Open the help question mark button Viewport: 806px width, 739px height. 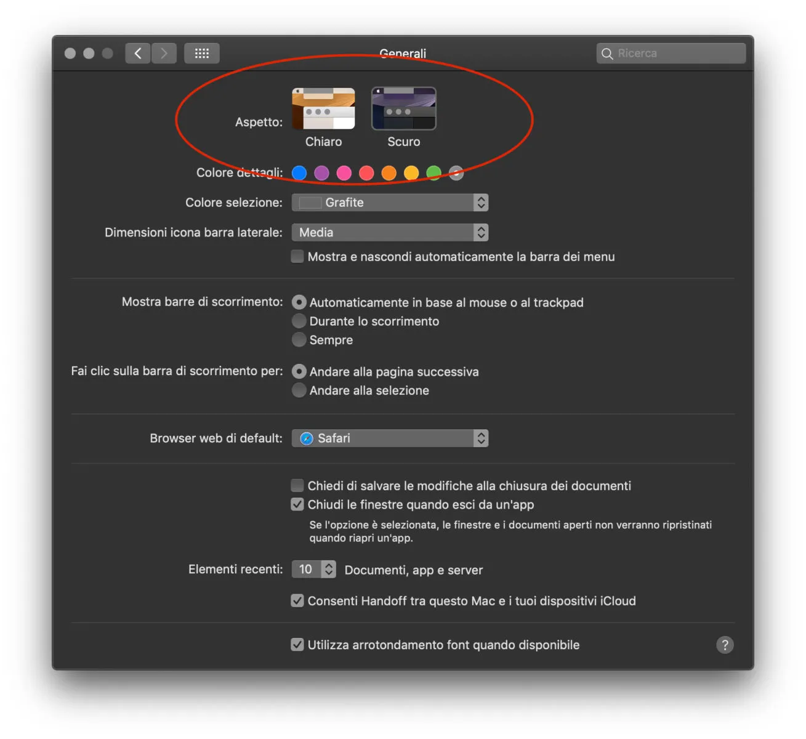(725, 645)
